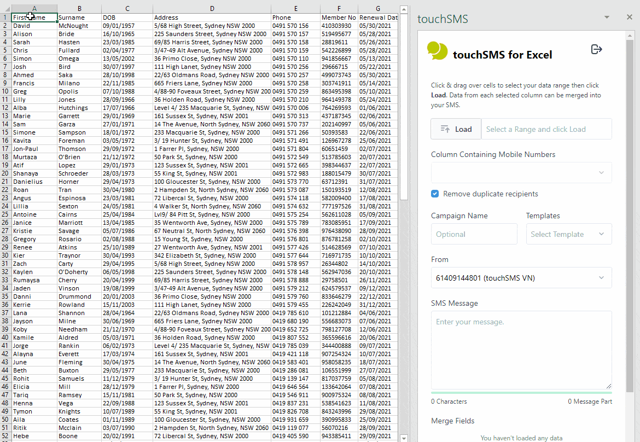Select column D header
This screenshot has width=640, height=442.
pyautogui.click(x=212, y=9)
